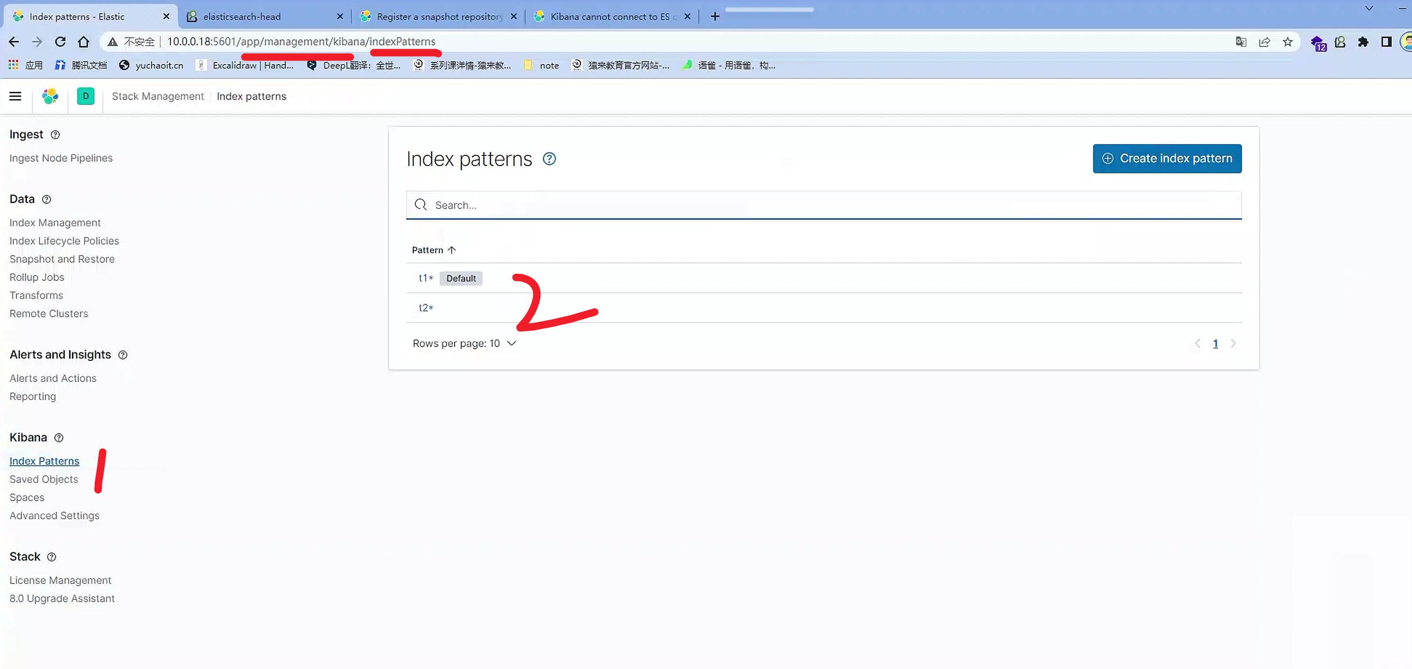1412x669 pixels.
Task: Open the tab search chevron dropdown
Action: (1369, 8)
